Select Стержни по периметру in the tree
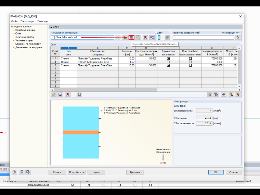 coord(28,44)
